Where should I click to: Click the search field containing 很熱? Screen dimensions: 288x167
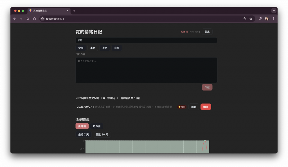pyautogui.click(x=146, y=40)
